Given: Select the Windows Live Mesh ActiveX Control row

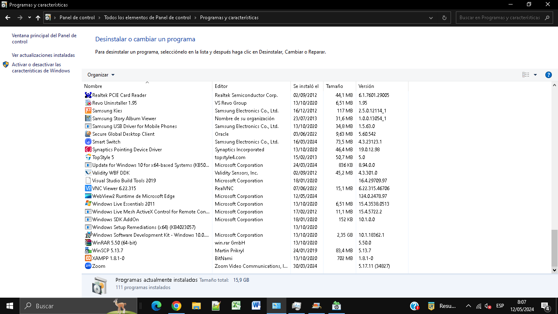Looking at the screenshot, I should (246, 212).
